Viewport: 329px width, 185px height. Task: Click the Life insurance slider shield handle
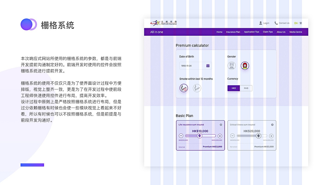200,136
